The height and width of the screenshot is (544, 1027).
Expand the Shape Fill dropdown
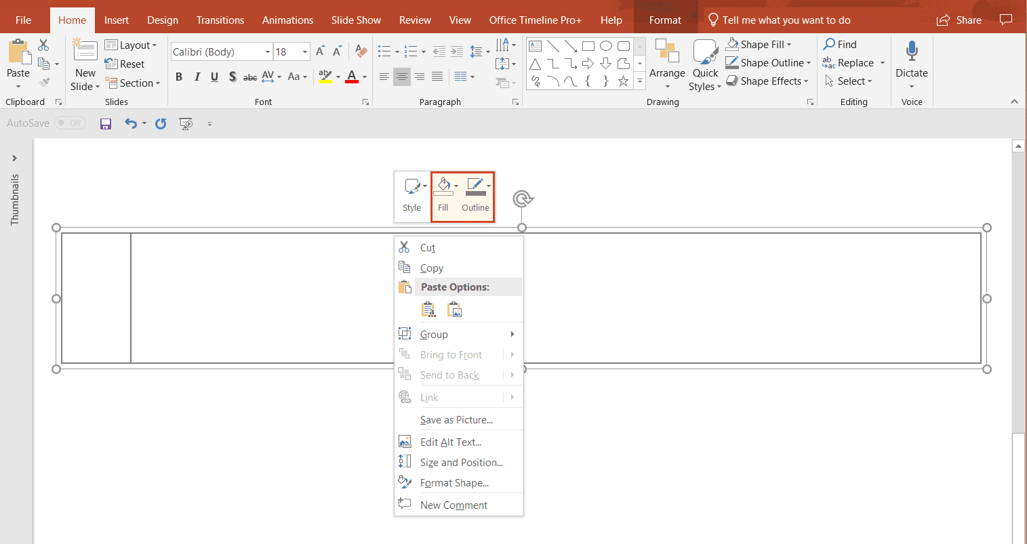(790, 44)
